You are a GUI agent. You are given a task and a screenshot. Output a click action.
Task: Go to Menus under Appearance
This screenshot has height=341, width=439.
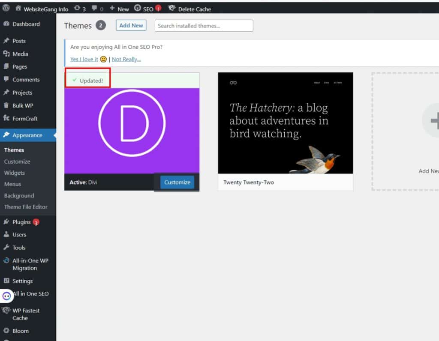coord(12,184)
